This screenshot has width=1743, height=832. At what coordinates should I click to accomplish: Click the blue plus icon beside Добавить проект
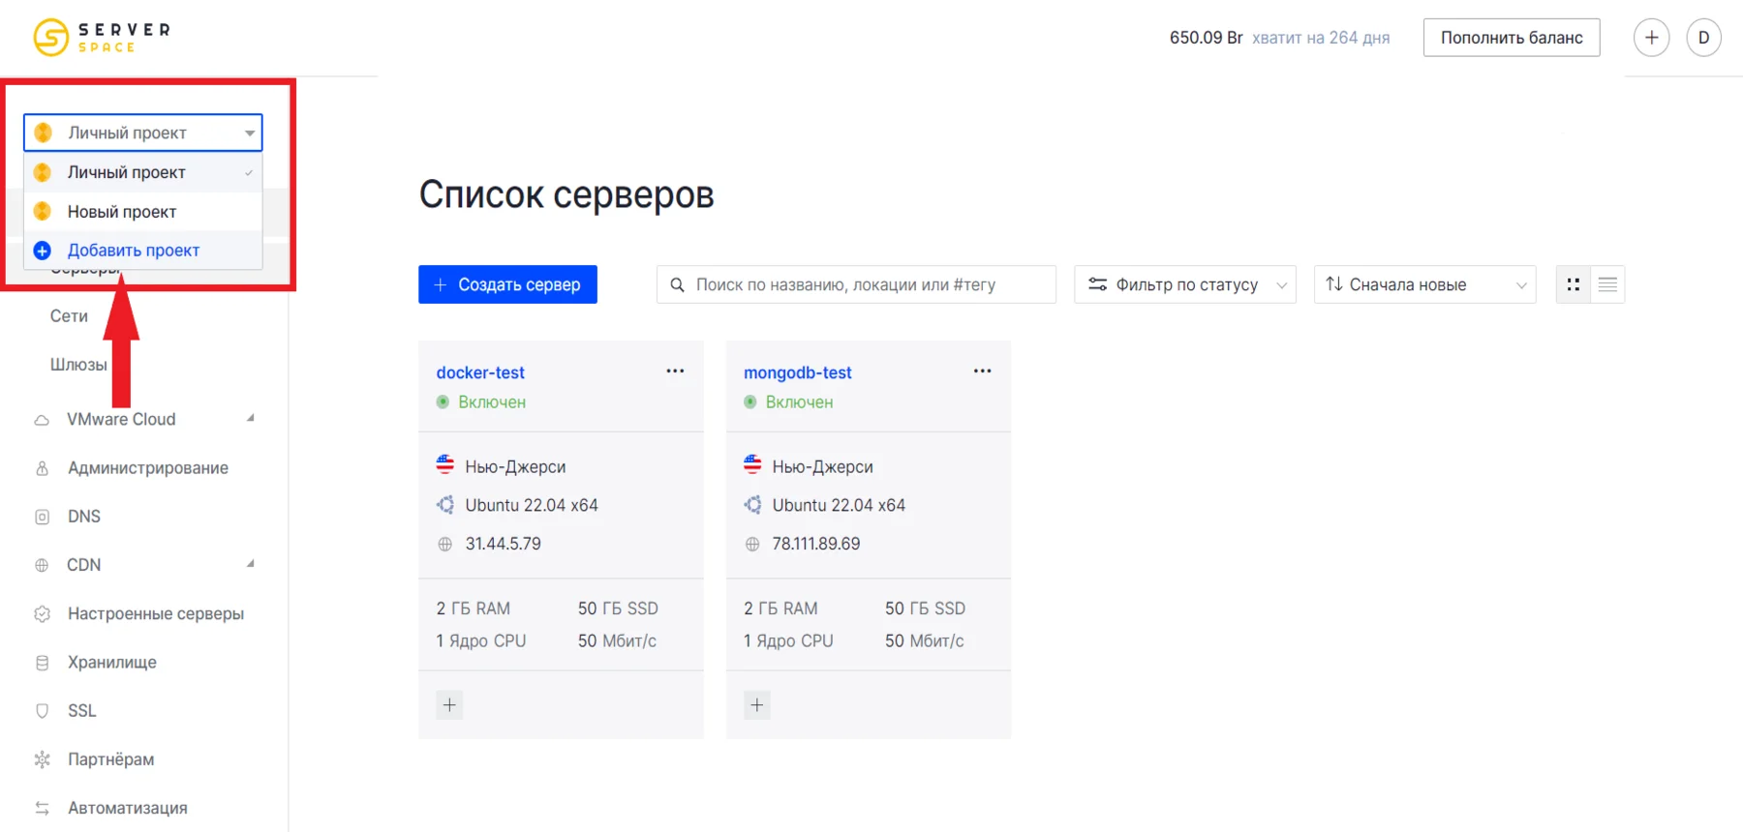pos(42,251)
